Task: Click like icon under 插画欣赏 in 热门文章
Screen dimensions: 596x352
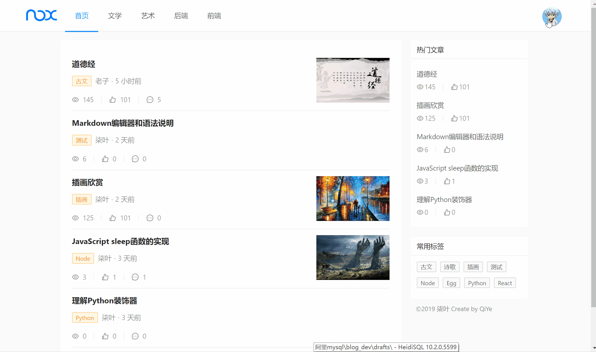Action: 454,118
